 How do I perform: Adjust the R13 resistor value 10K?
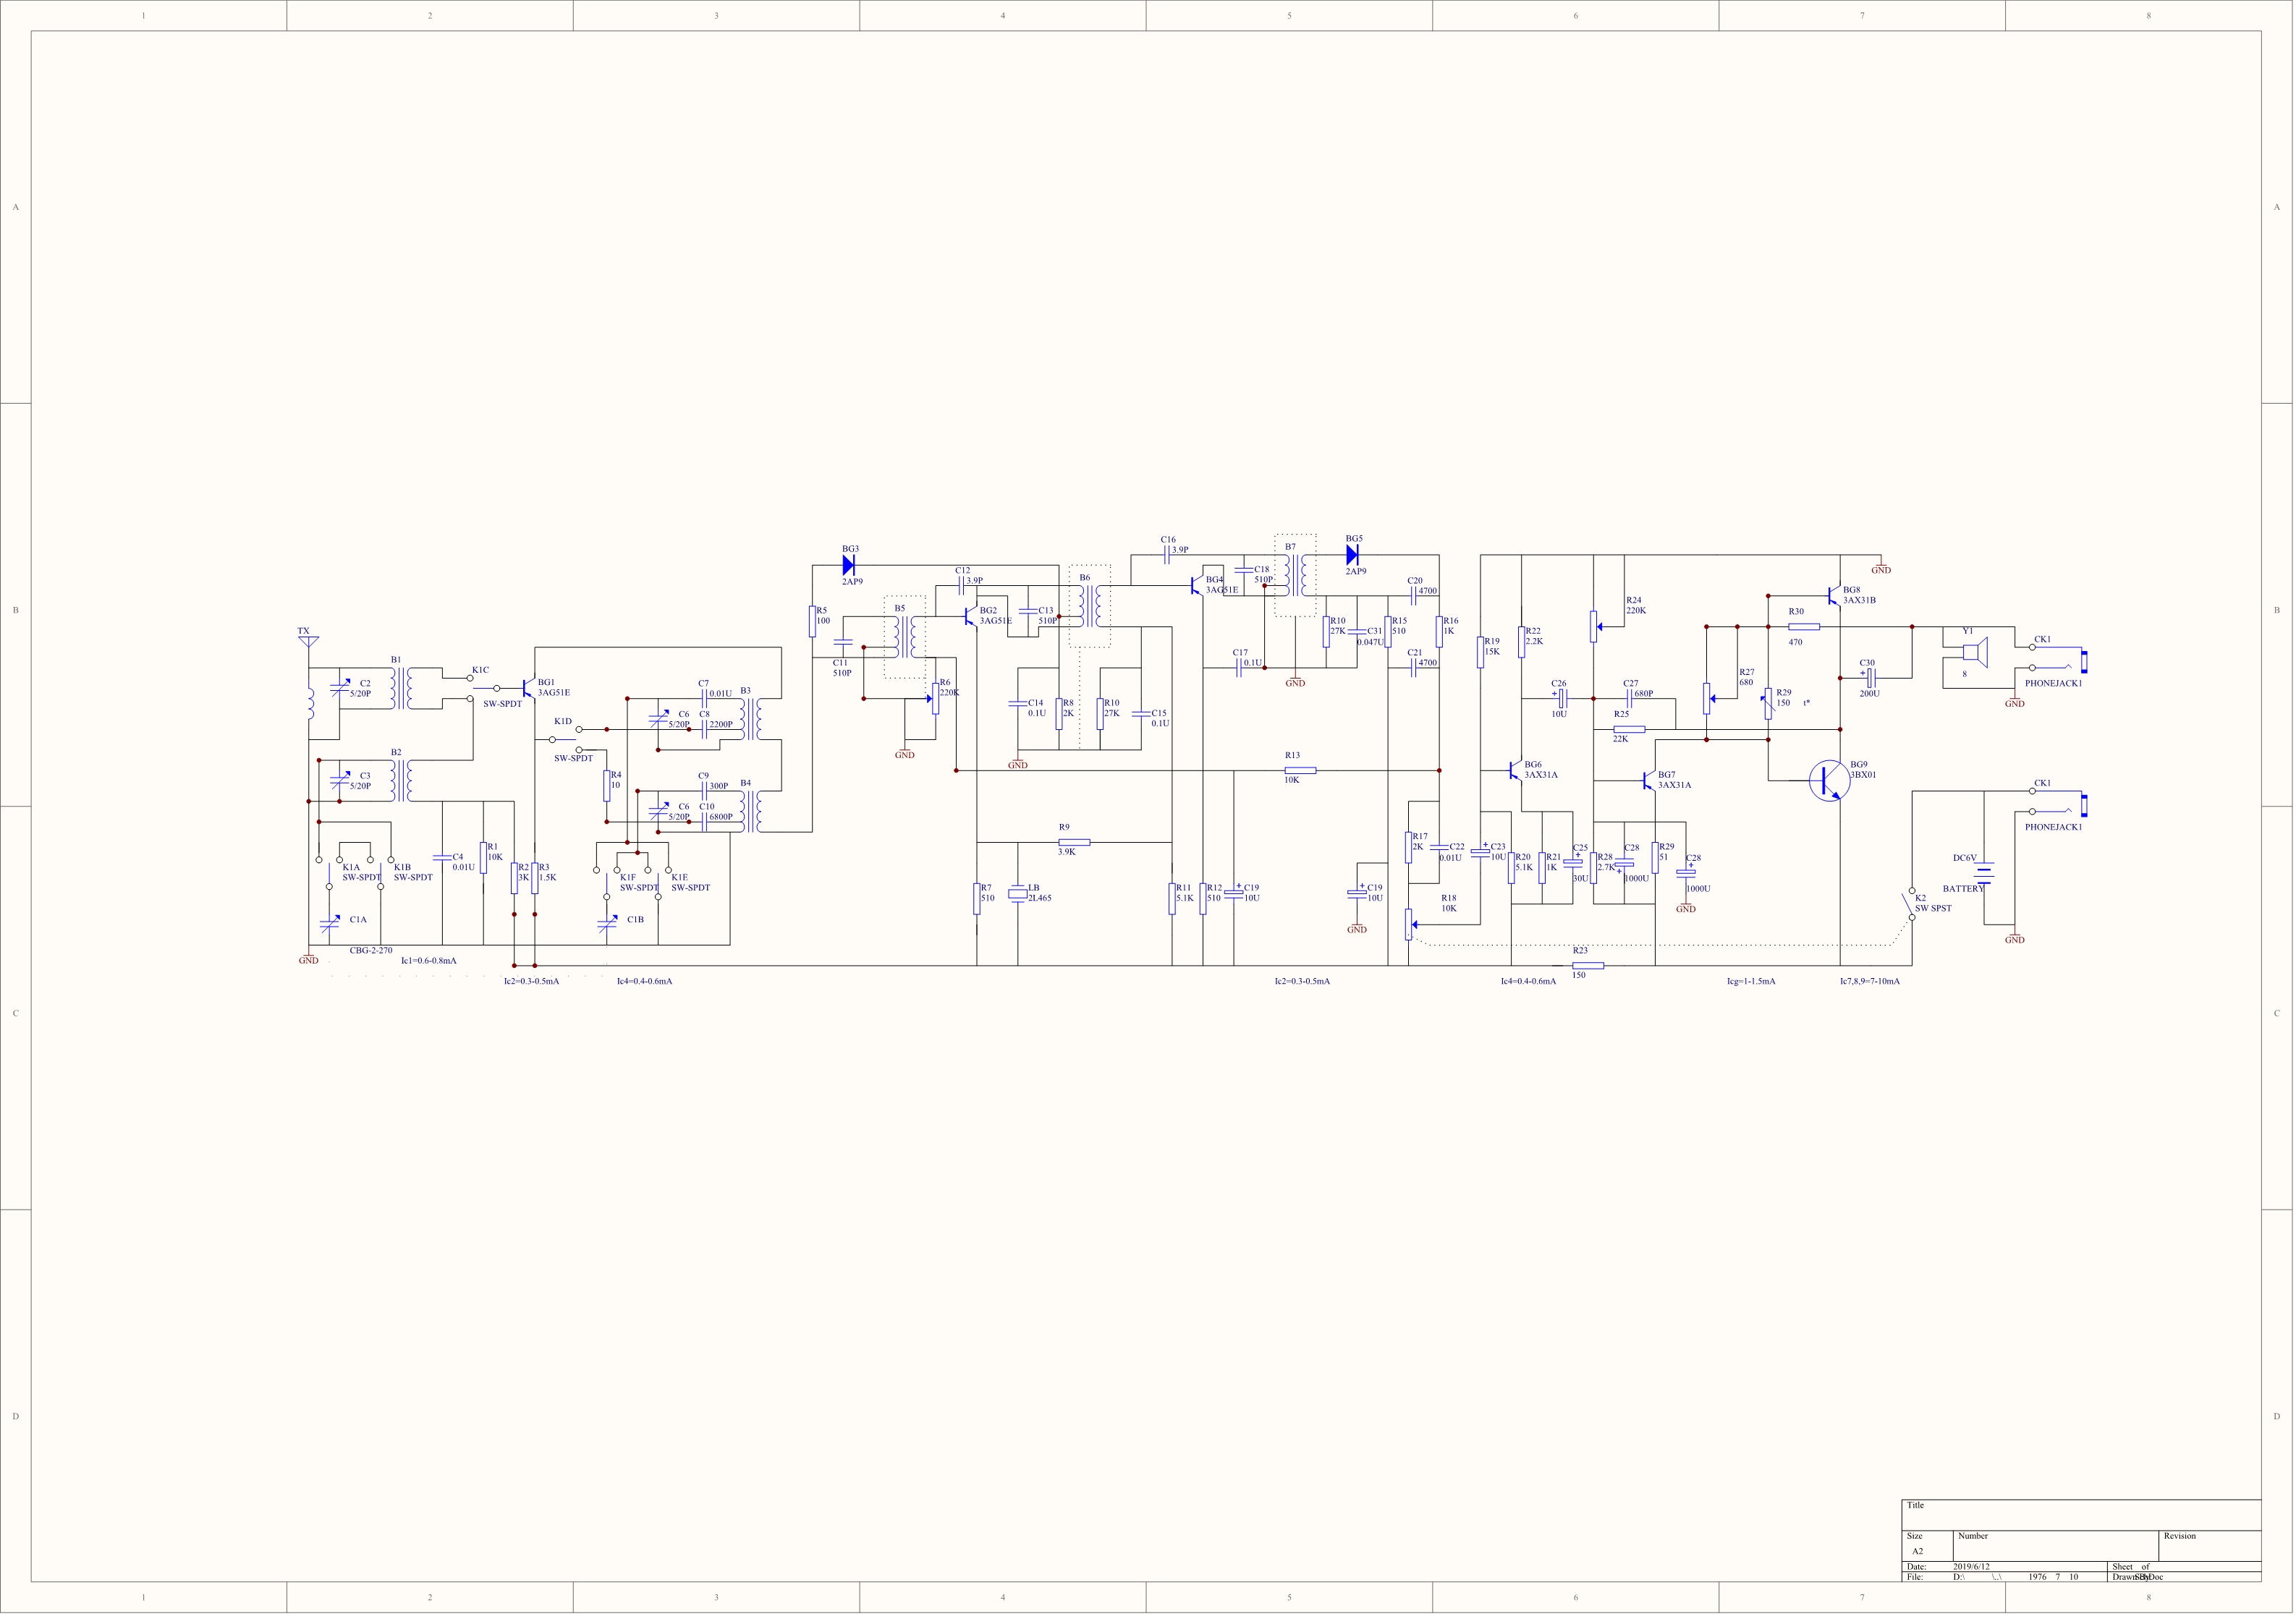tap(1289, 778)
